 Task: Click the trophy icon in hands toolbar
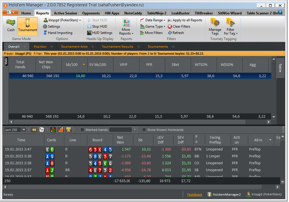[69, 130]
